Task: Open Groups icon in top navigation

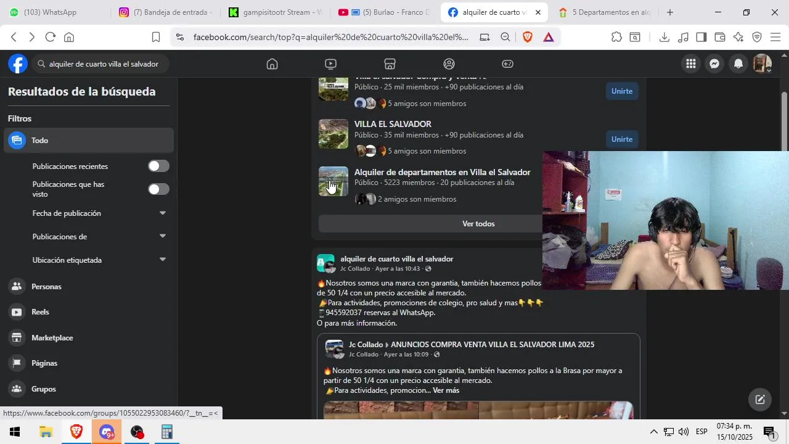Action: [449, 64]
